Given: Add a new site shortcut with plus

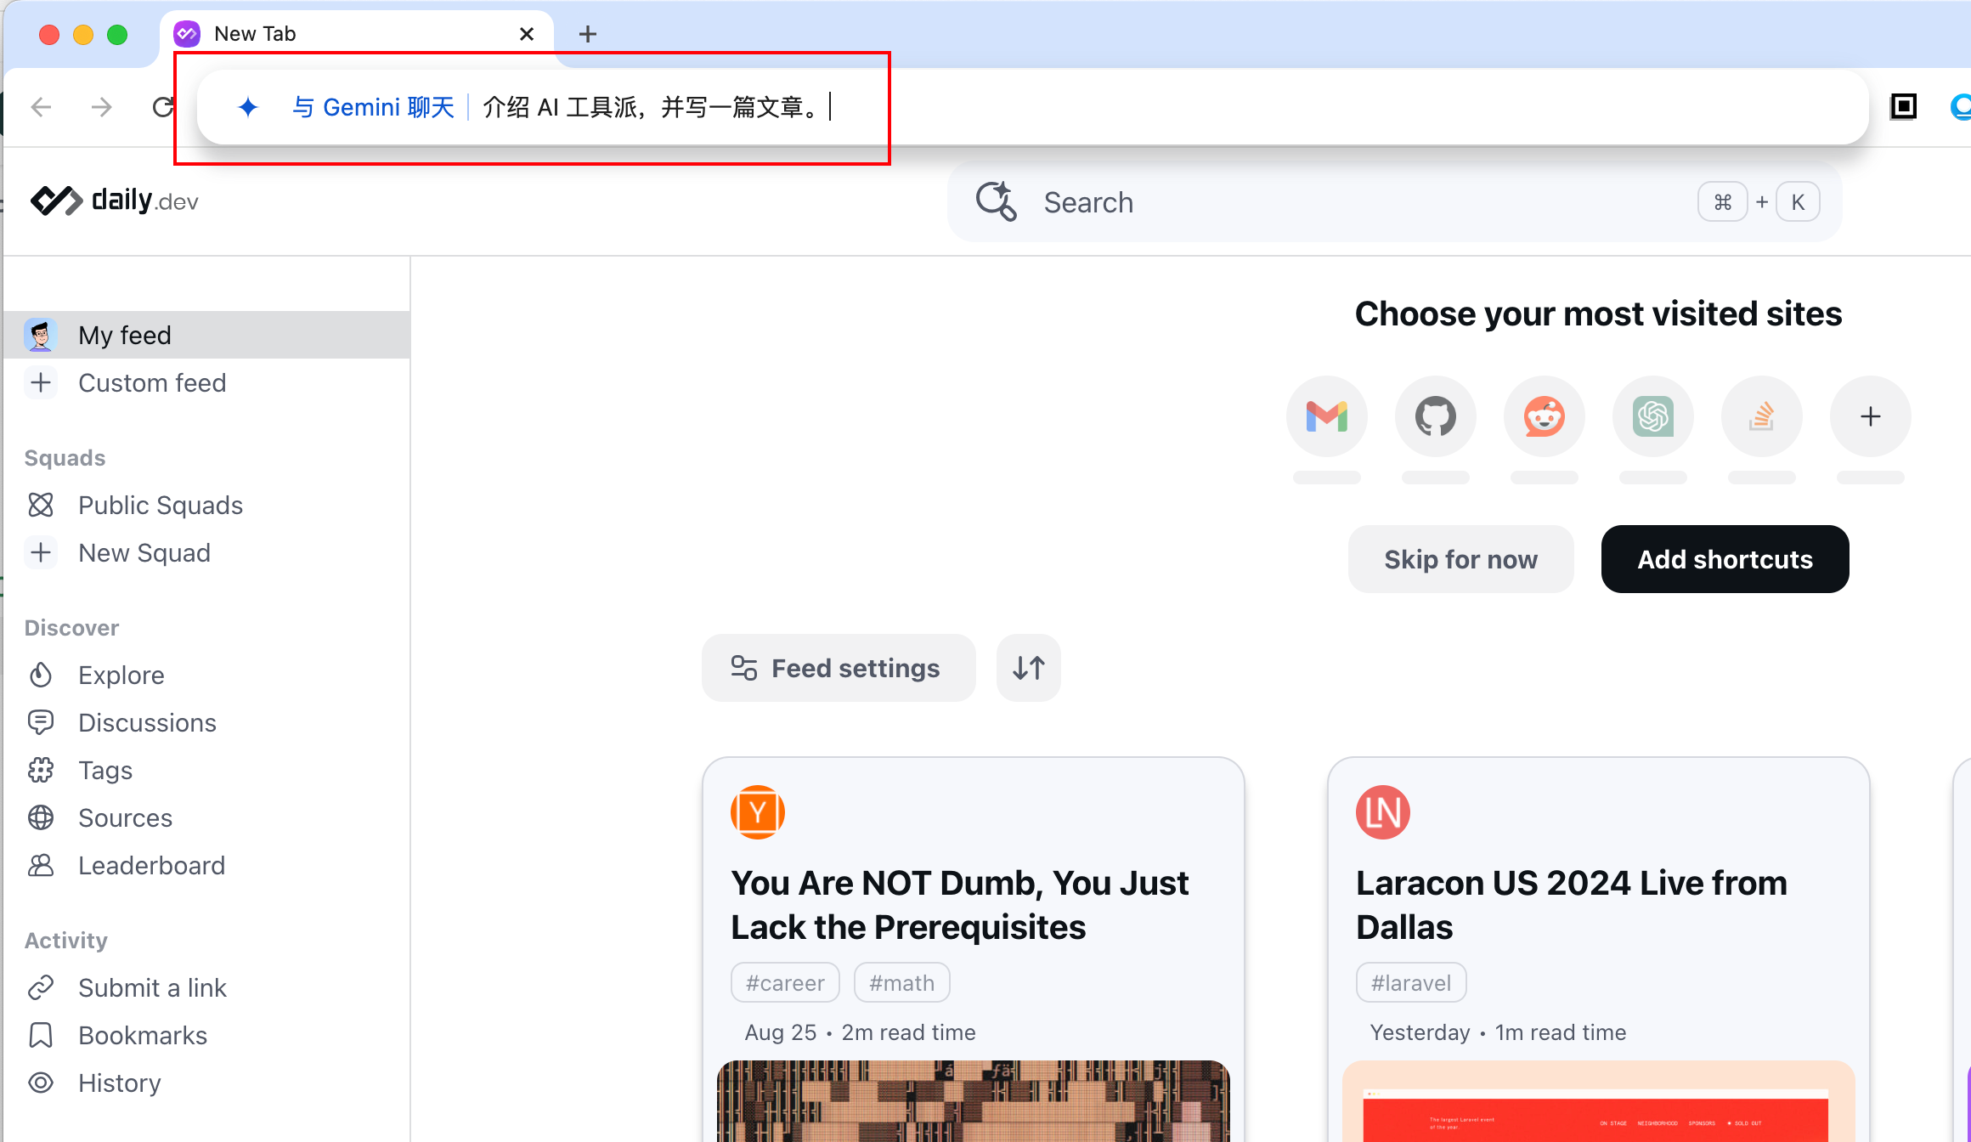Looking at the screenshot, I should point(1871,416).
